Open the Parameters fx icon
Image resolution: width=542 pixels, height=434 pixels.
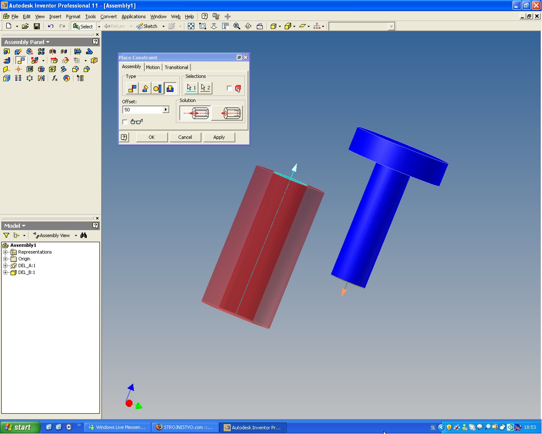pyautogui.click(x=55, y=78)
